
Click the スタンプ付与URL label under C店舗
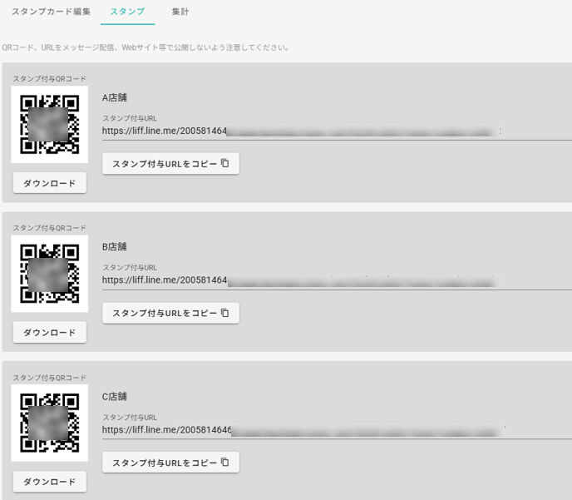tap(130, 417)
